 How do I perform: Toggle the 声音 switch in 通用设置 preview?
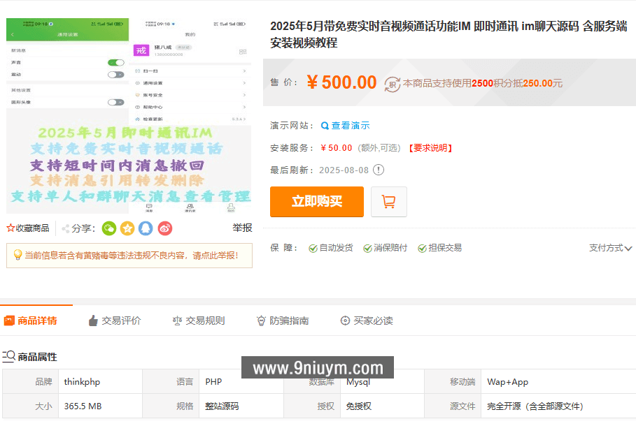[115, 63]
